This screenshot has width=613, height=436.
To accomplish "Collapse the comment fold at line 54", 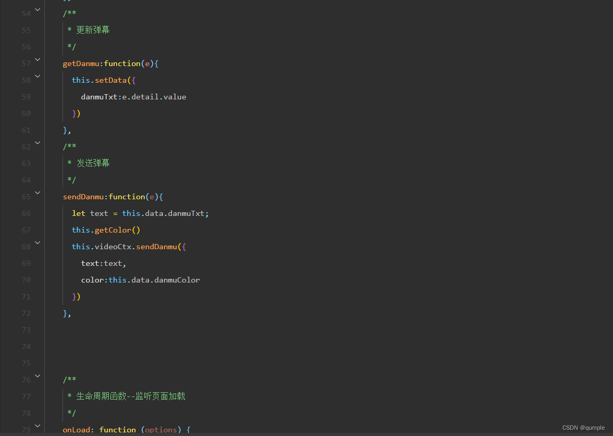I will point(37,9).
